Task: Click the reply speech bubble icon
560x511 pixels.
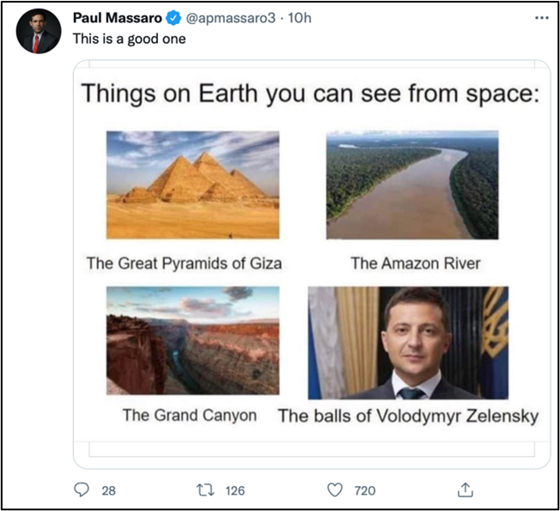Action: (82, 490)
